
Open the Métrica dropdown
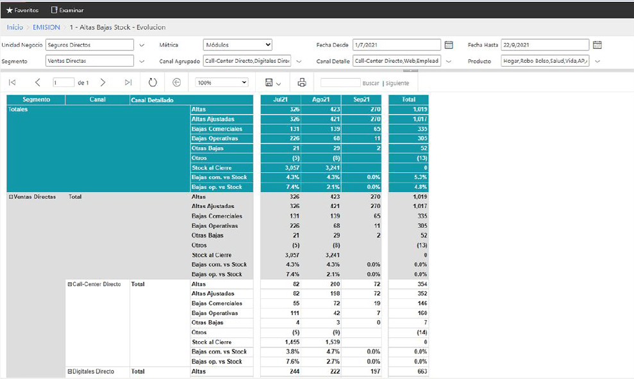(x=238, y=45)
